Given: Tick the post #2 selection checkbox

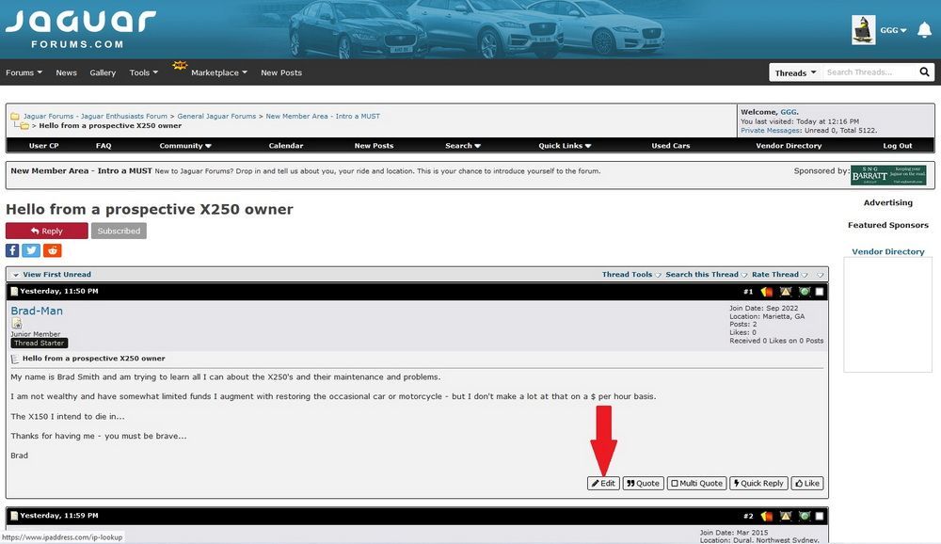Looking at the screenshot, I should pos(820,516).
